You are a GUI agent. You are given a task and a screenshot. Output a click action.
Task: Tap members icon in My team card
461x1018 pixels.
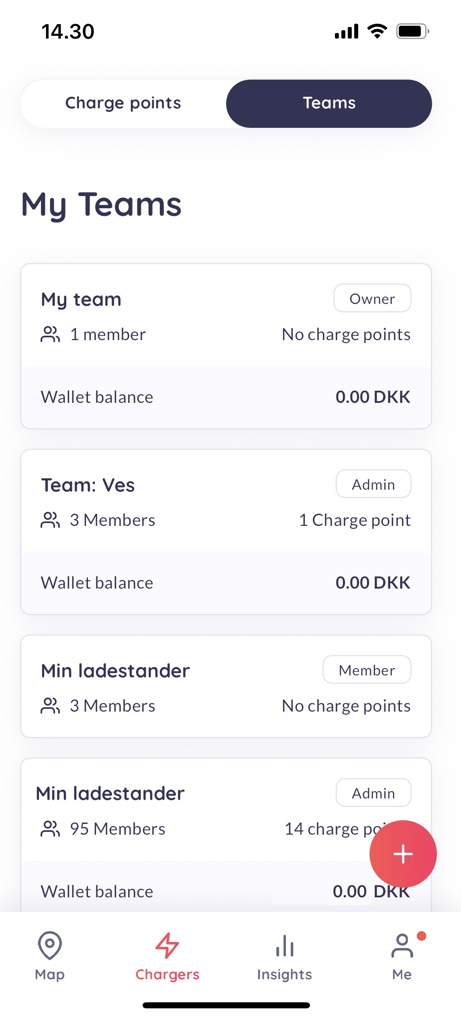coord(50,335)
